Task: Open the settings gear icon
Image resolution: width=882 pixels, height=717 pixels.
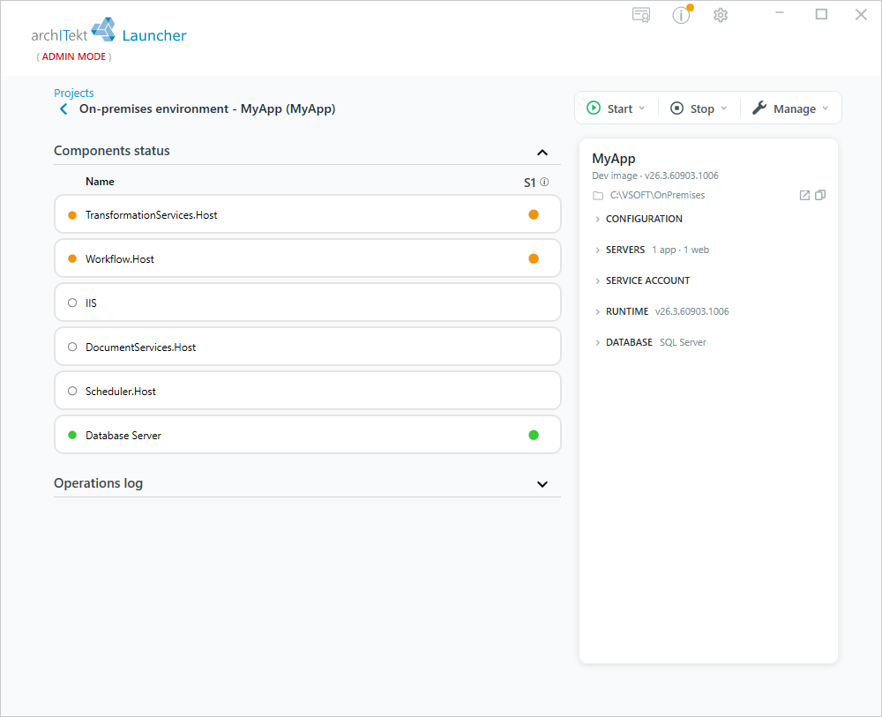Action: point(721,15)
